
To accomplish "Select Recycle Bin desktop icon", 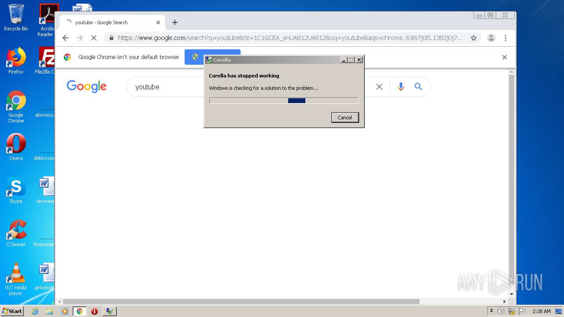I will 16,18.
